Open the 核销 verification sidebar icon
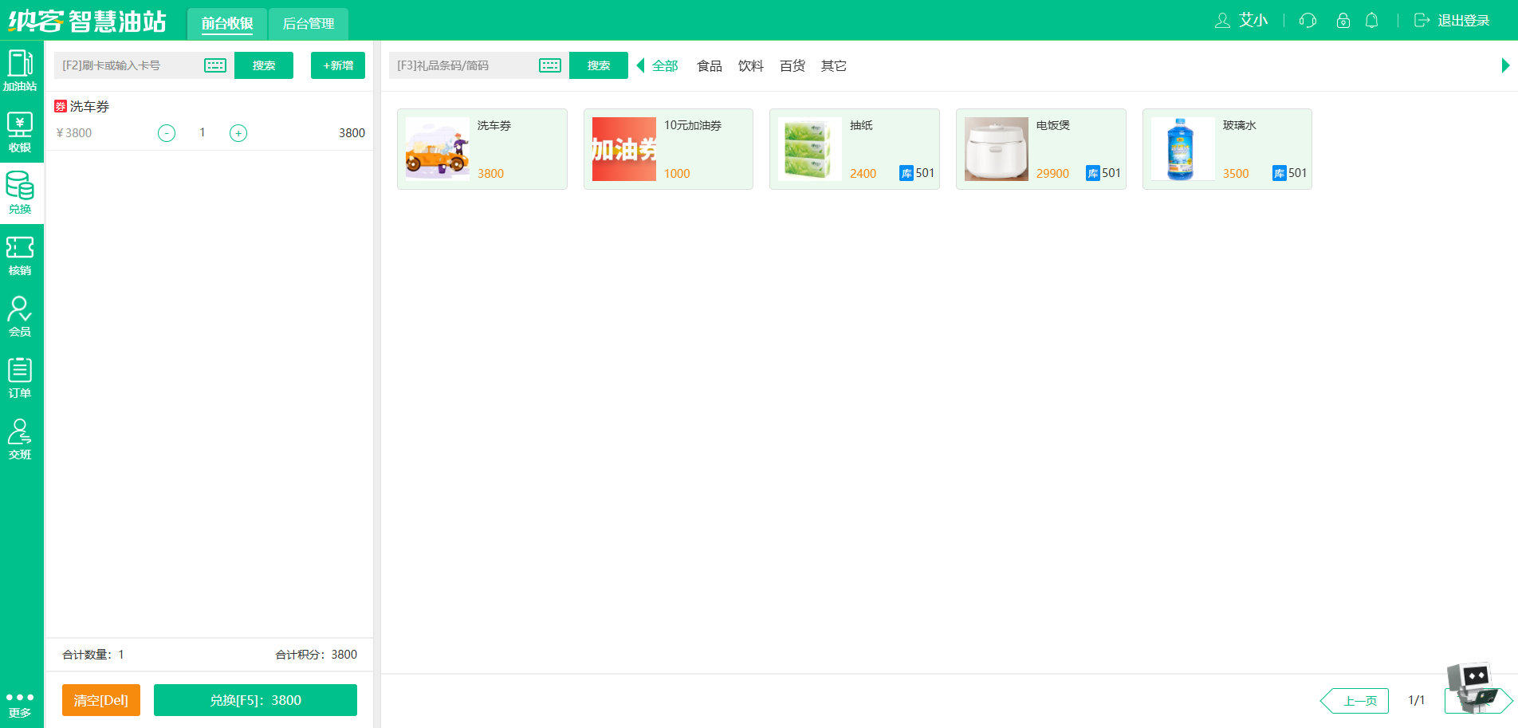1518x728 pixels. coord(20,255)
